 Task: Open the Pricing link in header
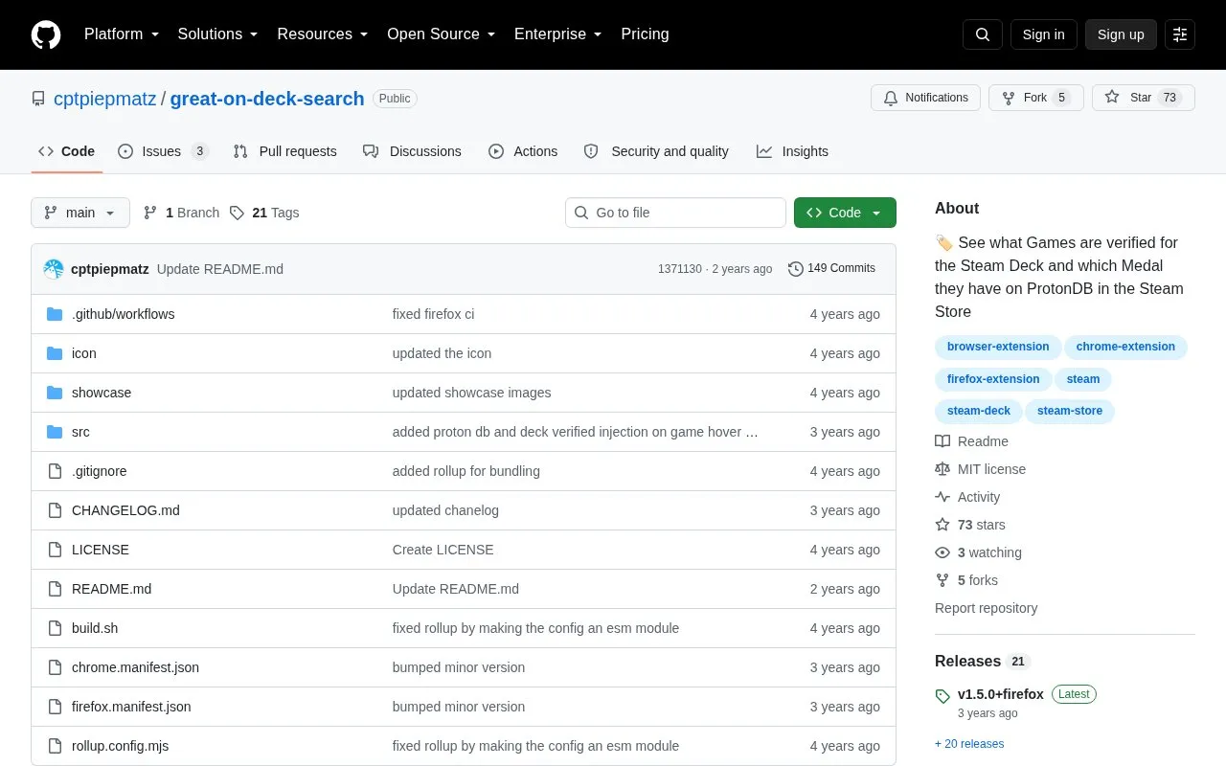645,34
